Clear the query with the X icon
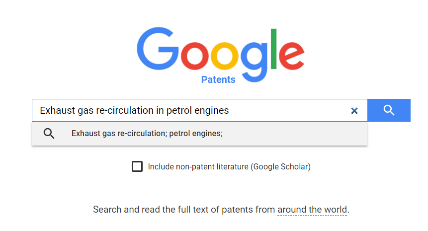The width and height of the screenshot is (428, 231). click(354, 110)
